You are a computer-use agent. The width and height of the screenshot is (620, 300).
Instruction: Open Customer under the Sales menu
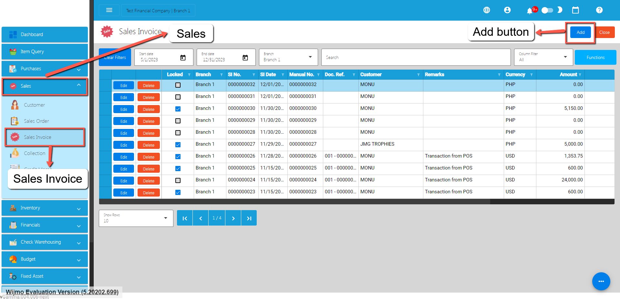coord(34,105)
